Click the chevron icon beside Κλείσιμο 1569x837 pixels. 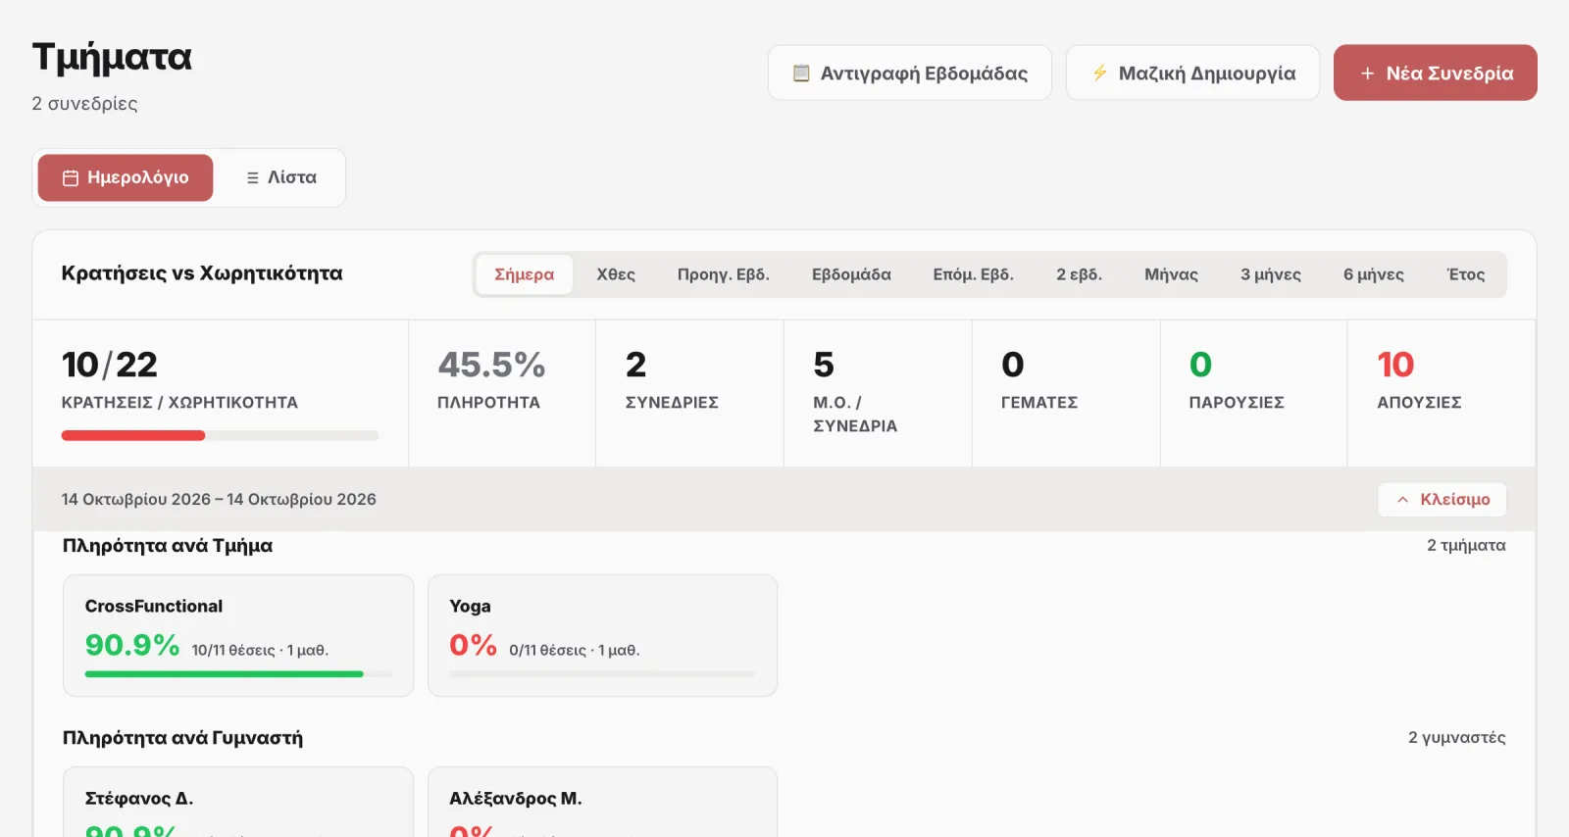pyautogui.click(x=1403, y=500)
